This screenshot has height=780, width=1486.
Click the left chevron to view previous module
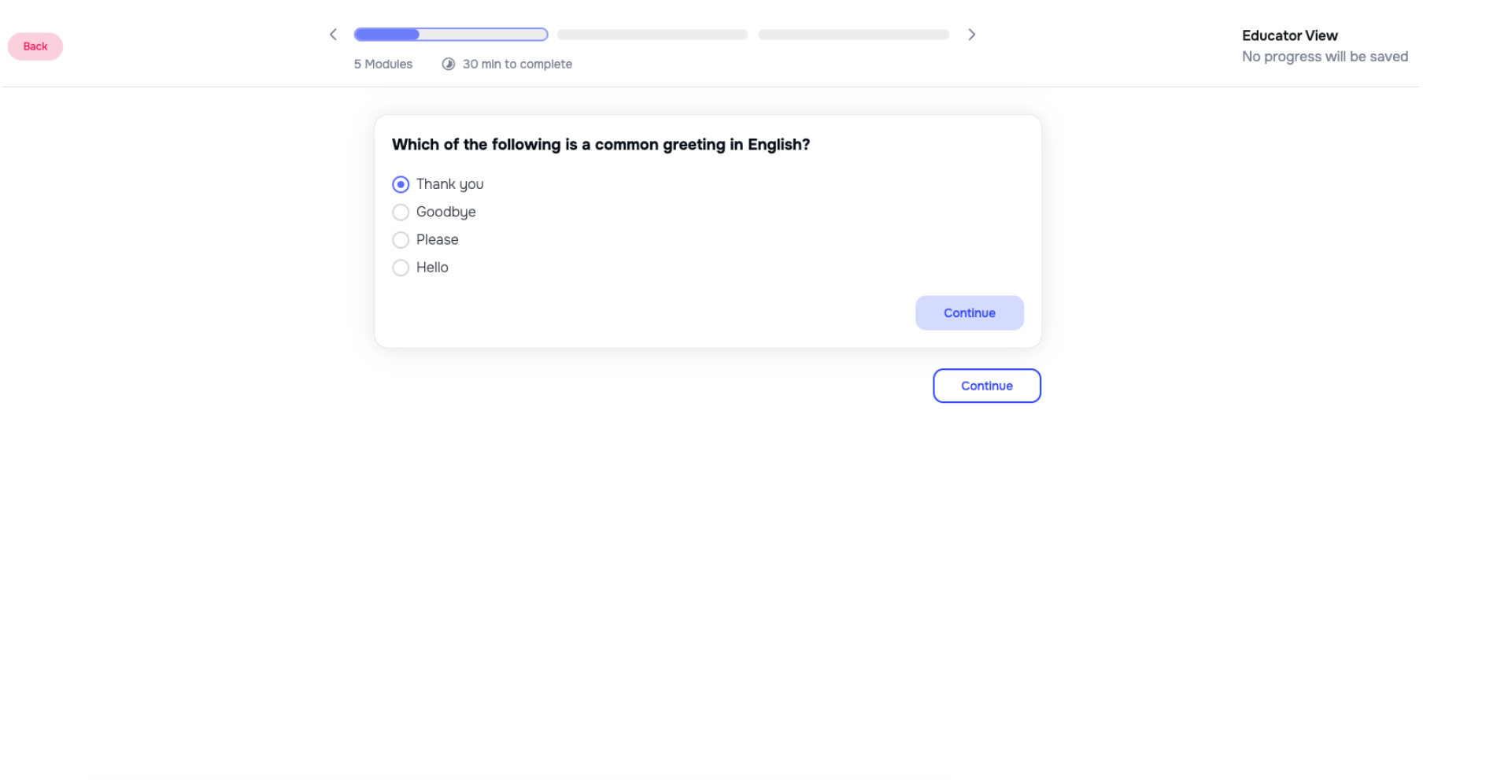tap(333, 34)
